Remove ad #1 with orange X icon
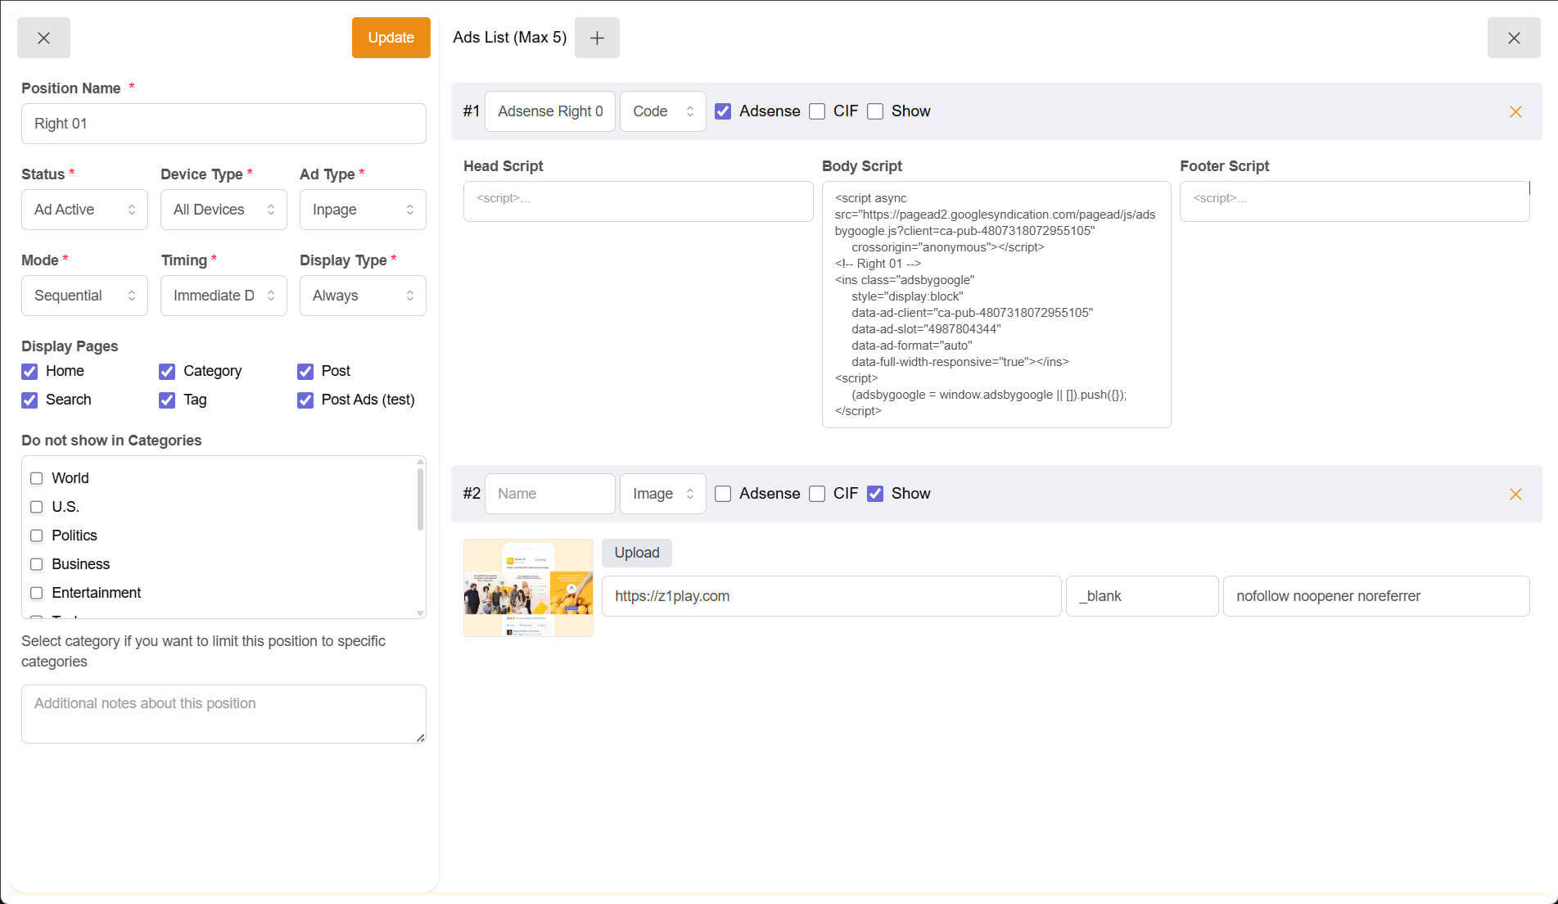The image size is (1558, 904). 1515,111
